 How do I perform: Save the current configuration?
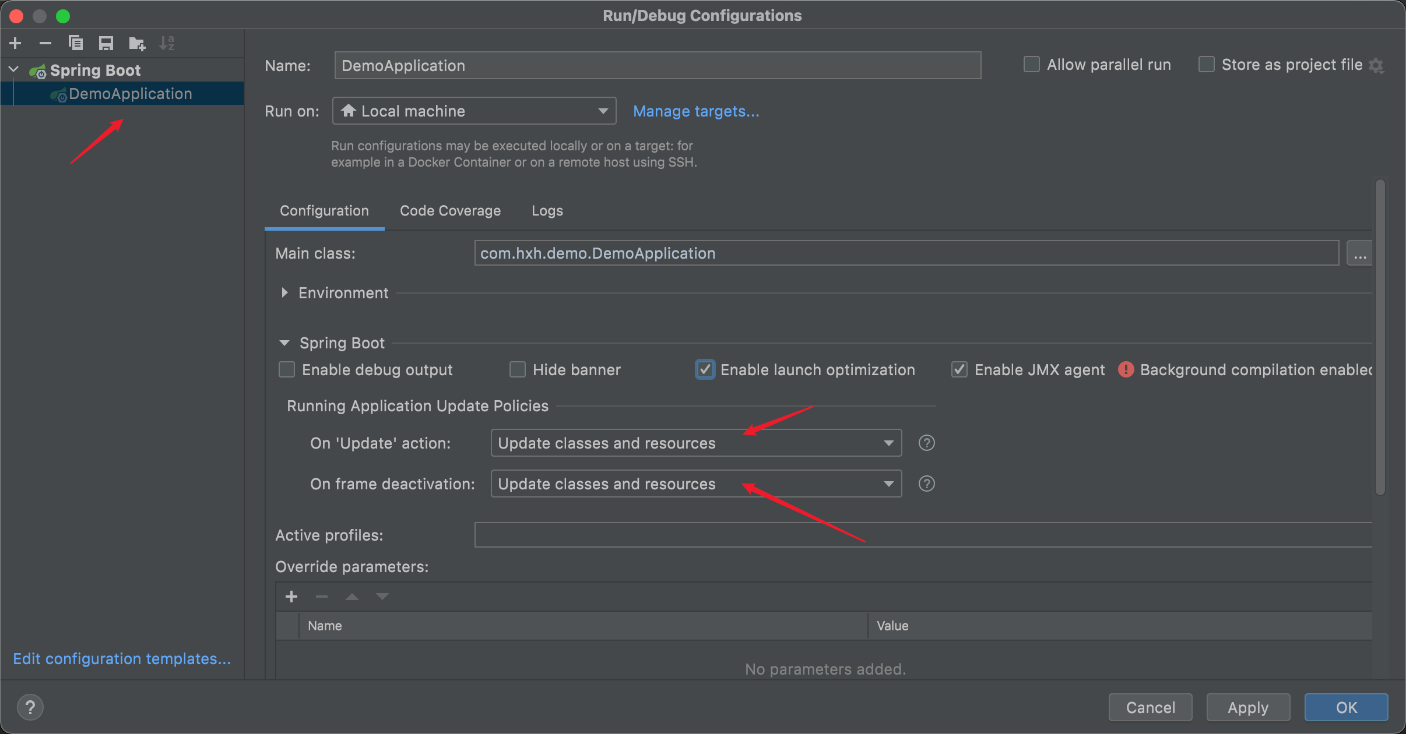pos(106,43)
